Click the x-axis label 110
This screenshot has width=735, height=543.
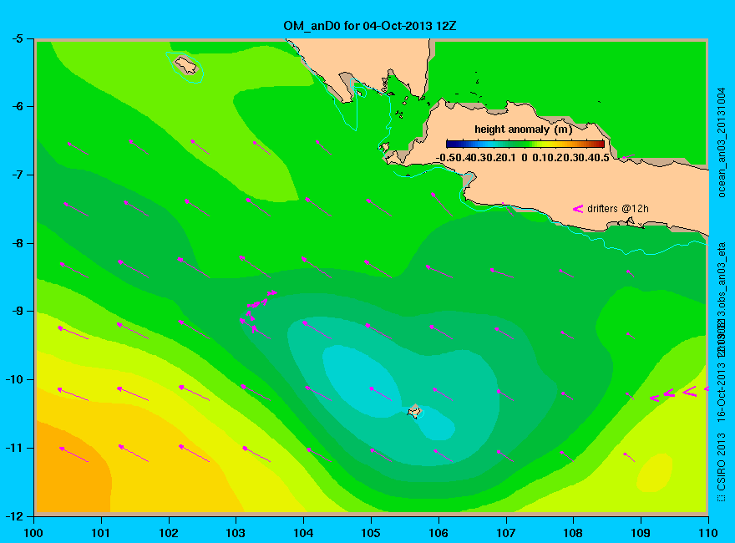708,533
